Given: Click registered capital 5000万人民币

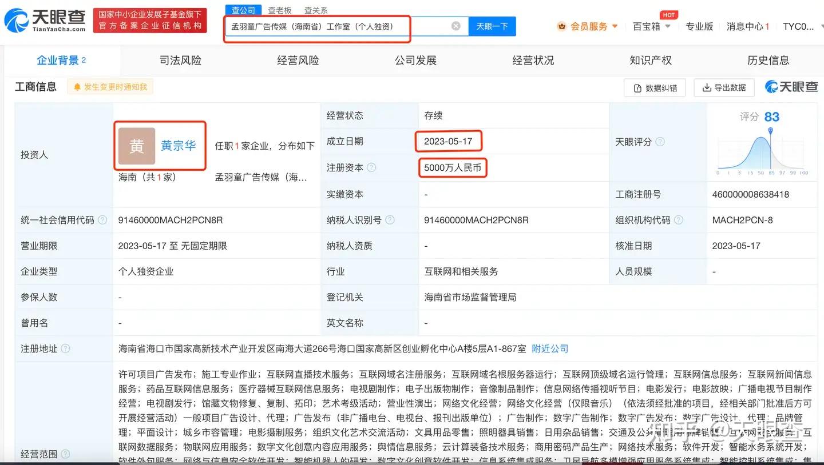Looking at the screenshot, I should point(453,167).
